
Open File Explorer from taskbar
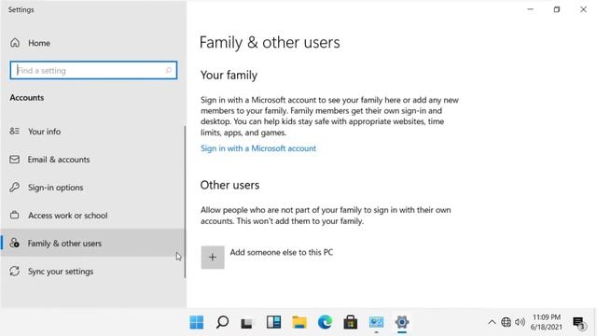(299, 322)
